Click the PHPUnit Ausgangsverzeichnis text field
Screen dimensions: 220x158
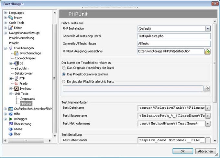171,51
